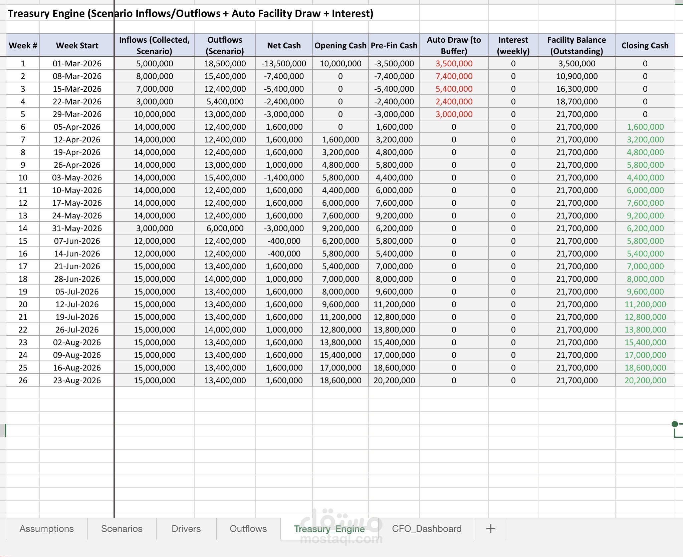This screenshot has height=557, width=683.
Task: Select week 14 inflows 3,000,000 cell
Action: coord(154,228)
